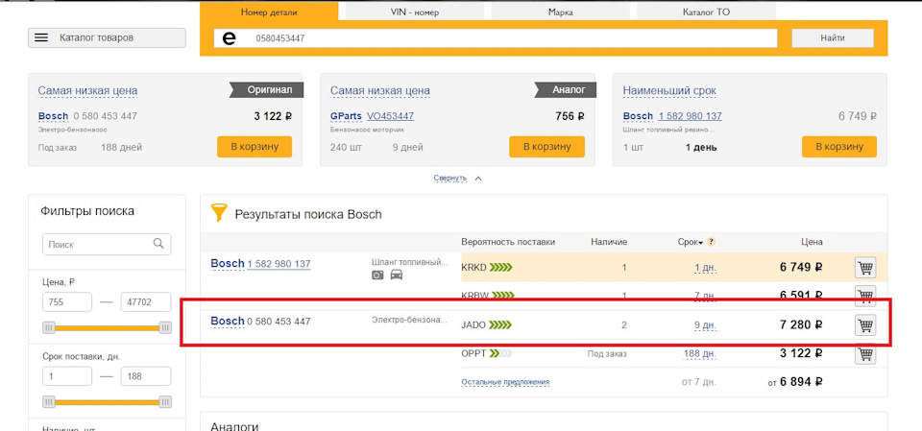The image size is (922, 431).
Task: Click Bosch brand link for 0 580 453 447 row
Action: click(x=228, y=321)
